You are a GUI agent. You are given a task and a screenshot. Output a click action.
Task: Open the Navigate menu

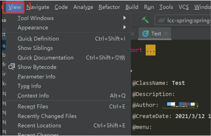click(x=38, y=7)
